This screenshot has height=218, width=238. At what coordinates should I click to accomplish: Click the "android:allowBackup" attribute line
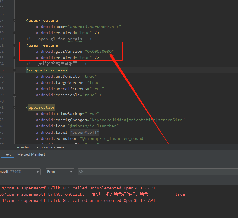click(68, 114)
